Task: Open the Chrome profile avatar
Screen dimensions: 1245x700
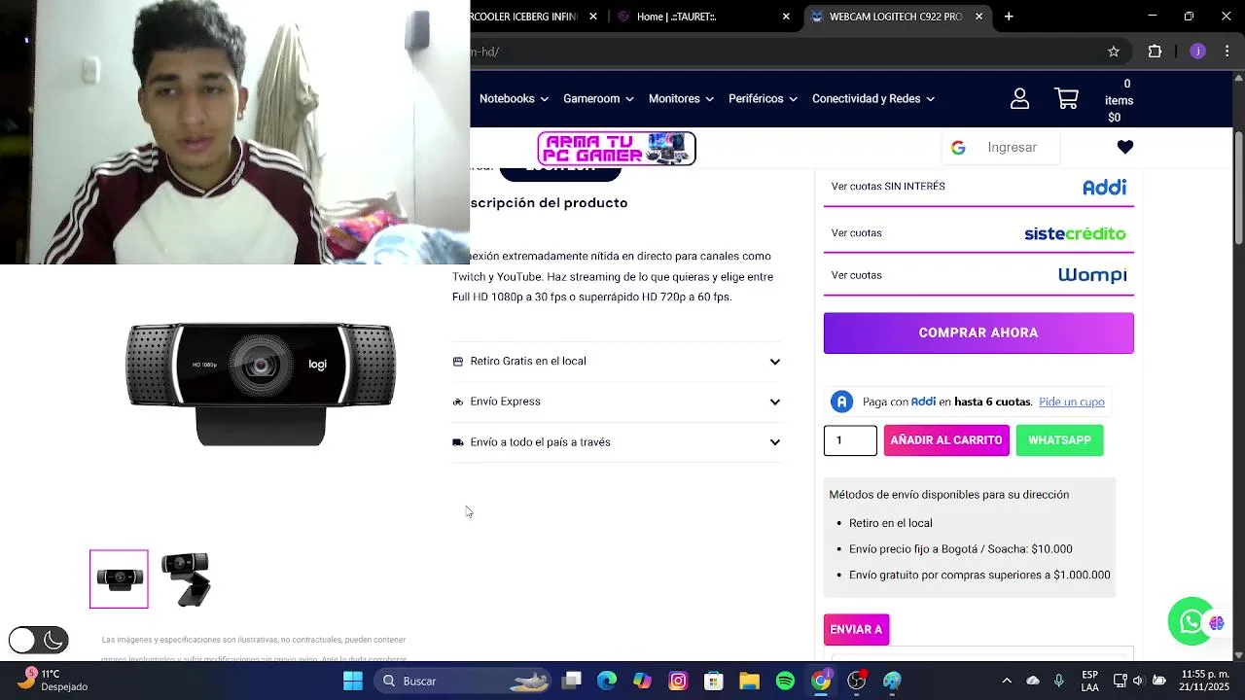Action: (x=1198, y=52)
